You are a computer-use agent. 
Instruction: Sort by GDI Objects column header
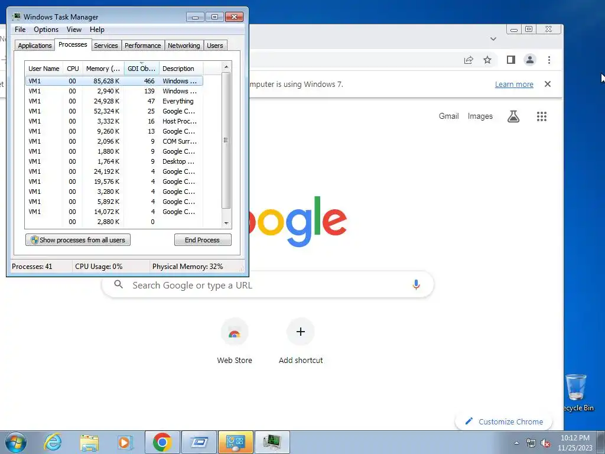(x=141, y=69)
